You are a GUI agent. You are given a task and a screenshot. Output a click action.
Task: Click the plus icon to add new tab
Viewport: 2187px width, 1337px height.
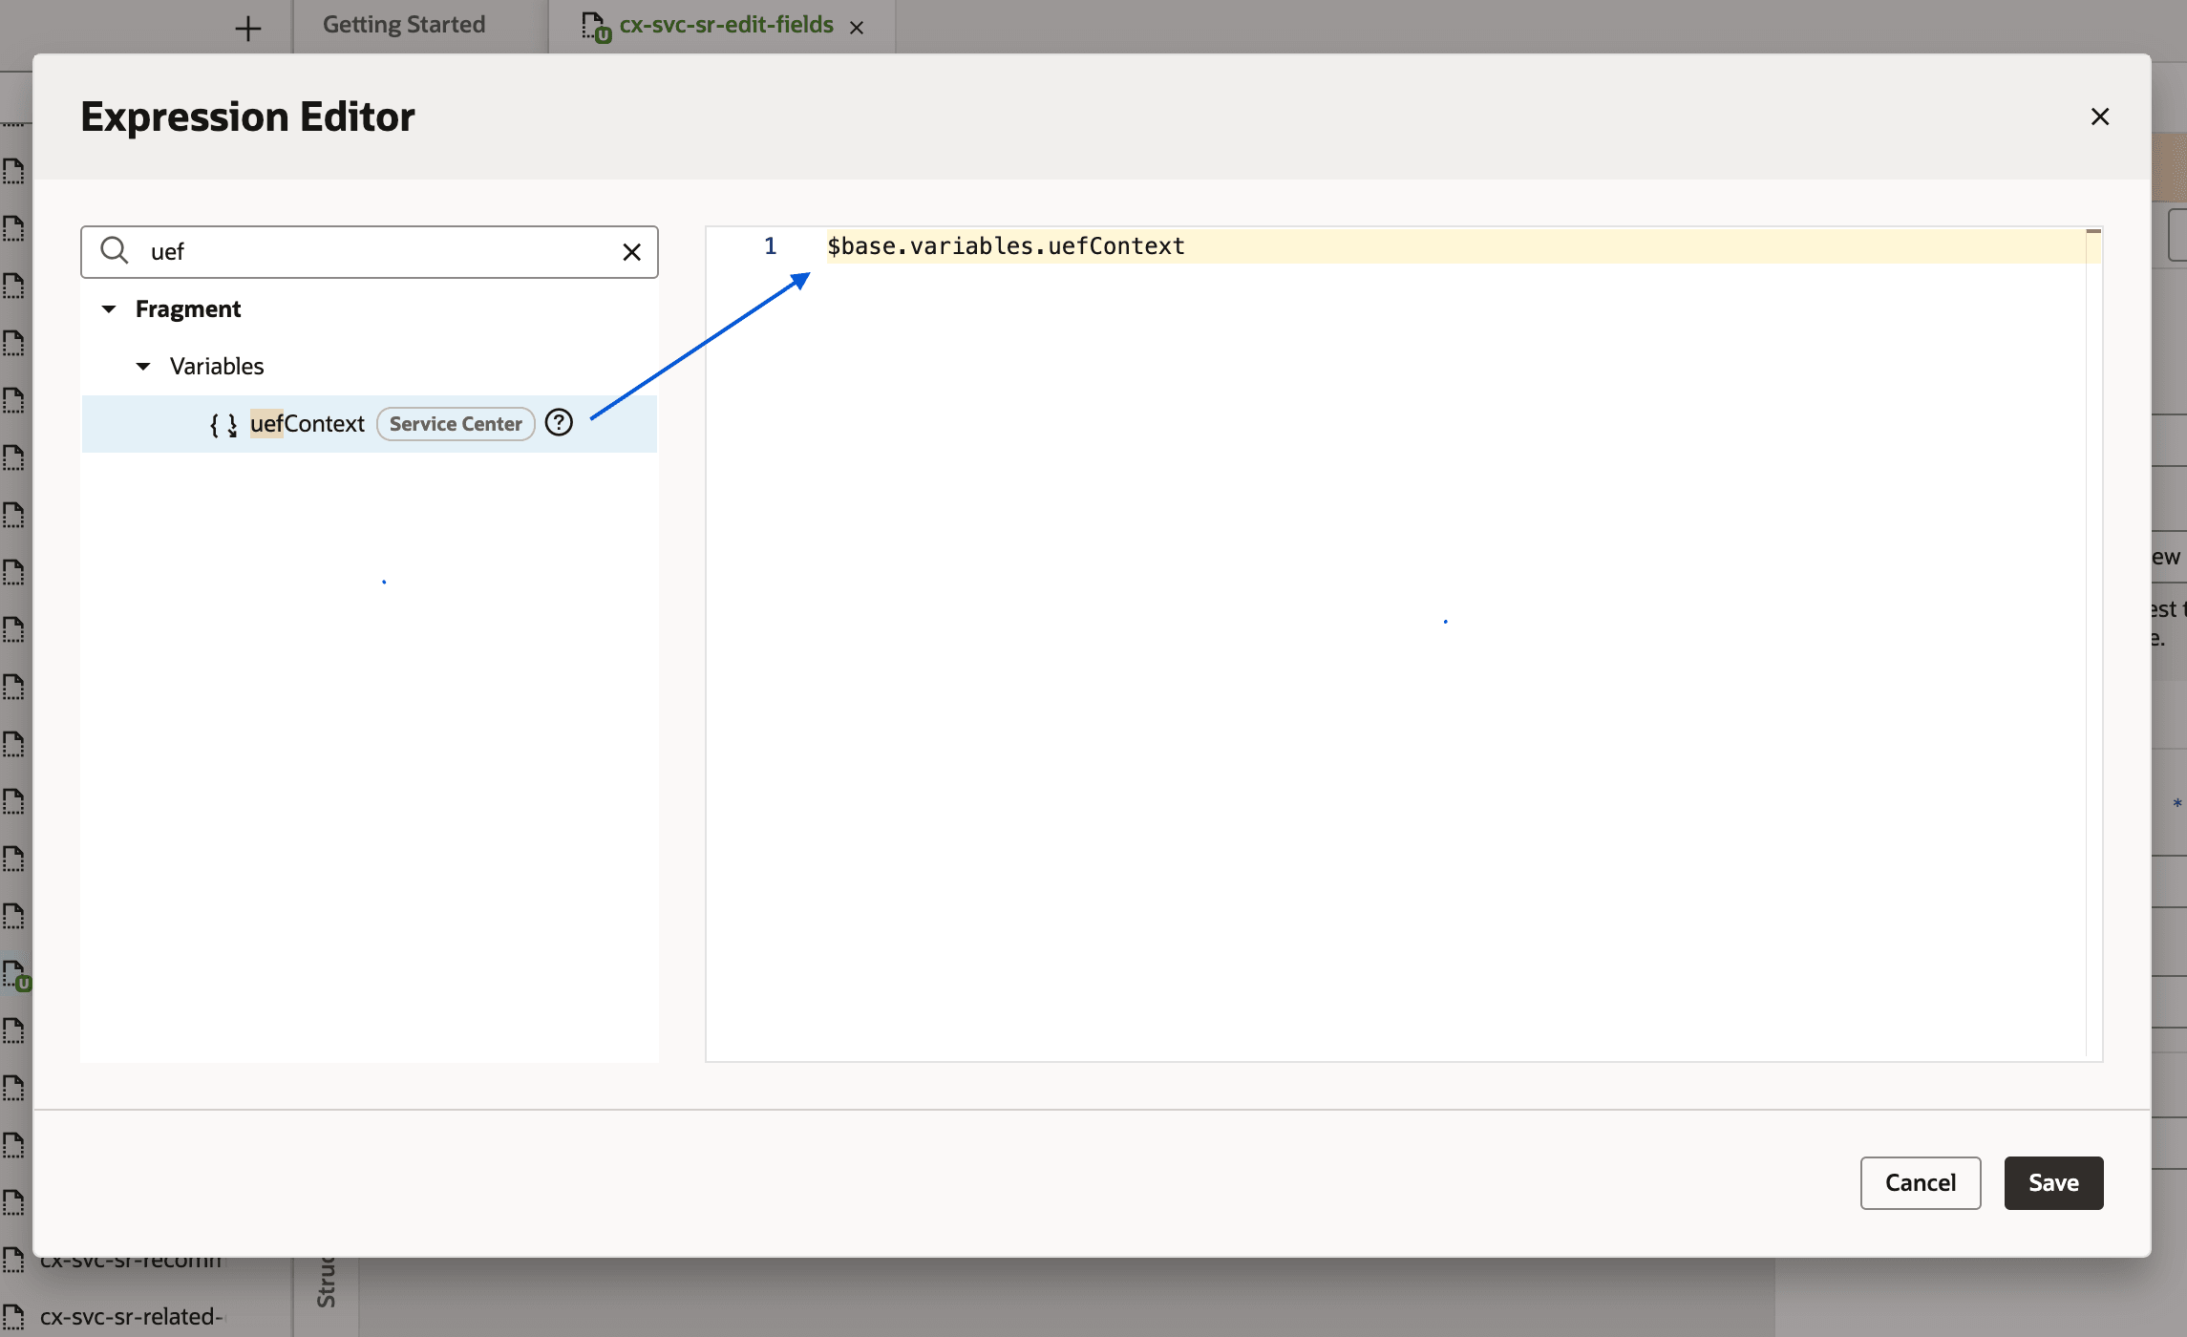[x=247, y=29]
